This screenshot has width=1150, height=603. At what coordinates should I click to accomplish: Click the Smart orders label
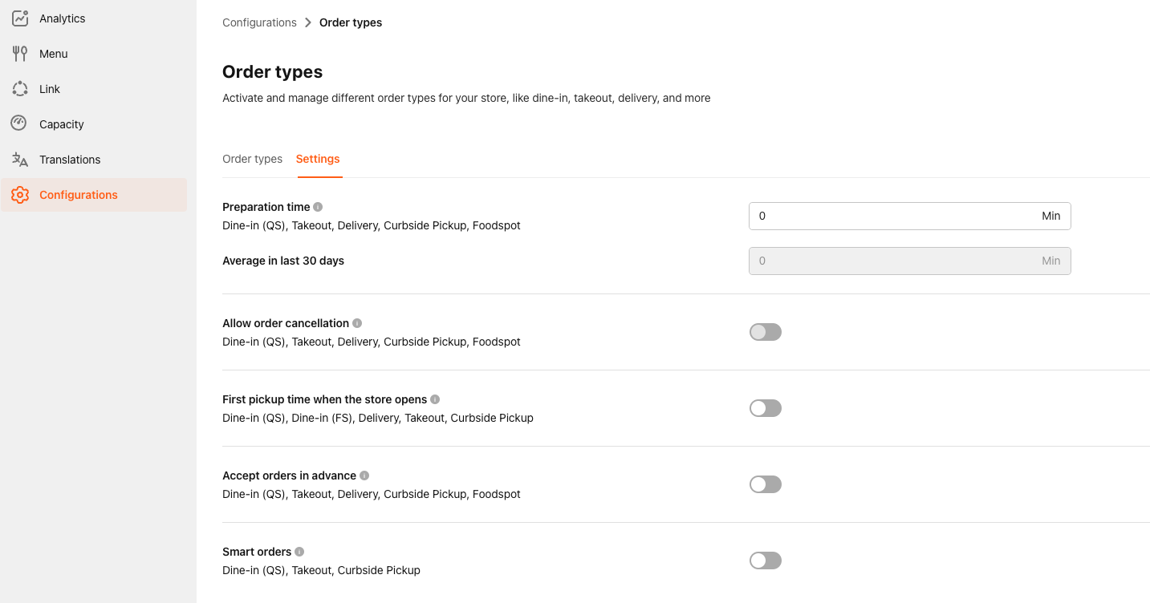pyautogui.click(x=257, y=552)
